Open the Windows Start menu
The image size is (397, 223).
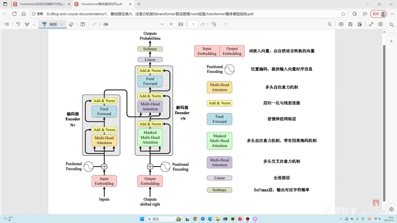[142, 219]
